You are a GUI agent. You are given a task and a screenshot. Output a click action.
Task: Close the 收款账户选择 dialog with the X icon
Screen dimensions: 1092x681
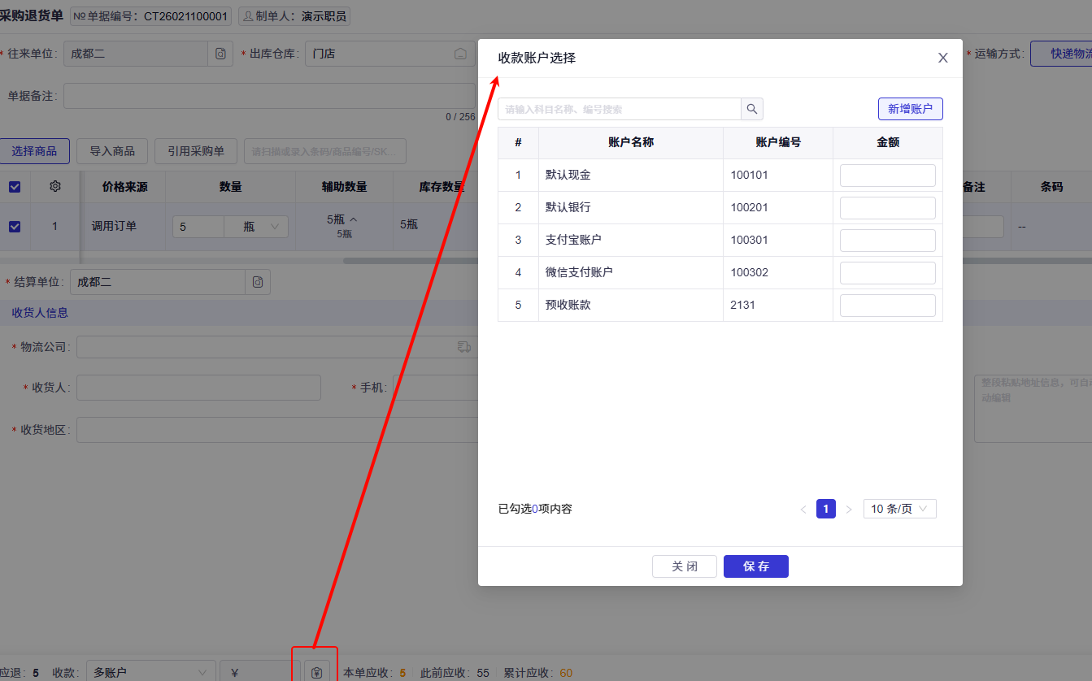coord(943,58)
